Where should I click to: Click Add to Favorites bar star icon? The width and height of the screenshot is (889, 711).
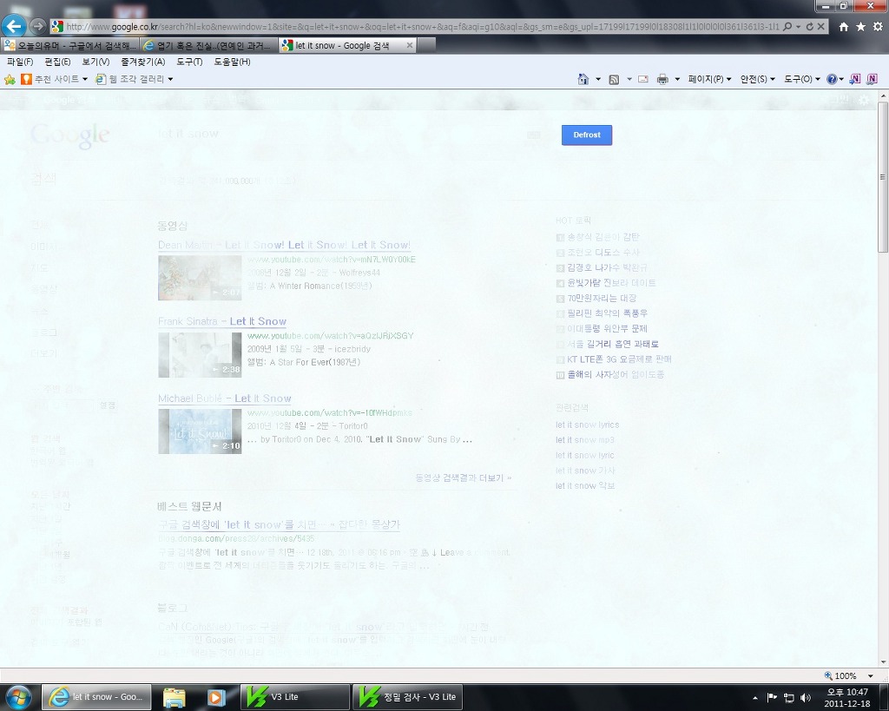(x=10, y=79)
